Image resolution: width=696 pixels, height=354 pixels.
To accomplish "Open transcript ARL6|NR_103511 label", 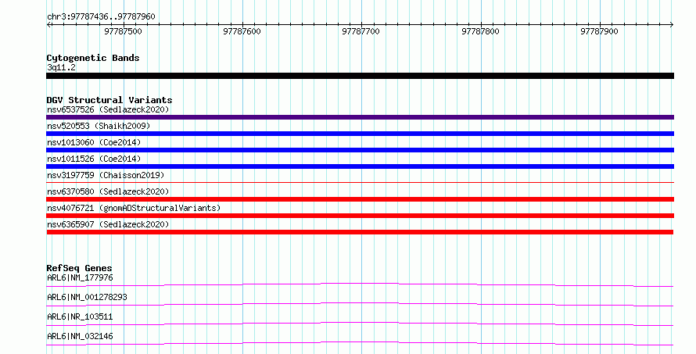I will click(80, 316).
